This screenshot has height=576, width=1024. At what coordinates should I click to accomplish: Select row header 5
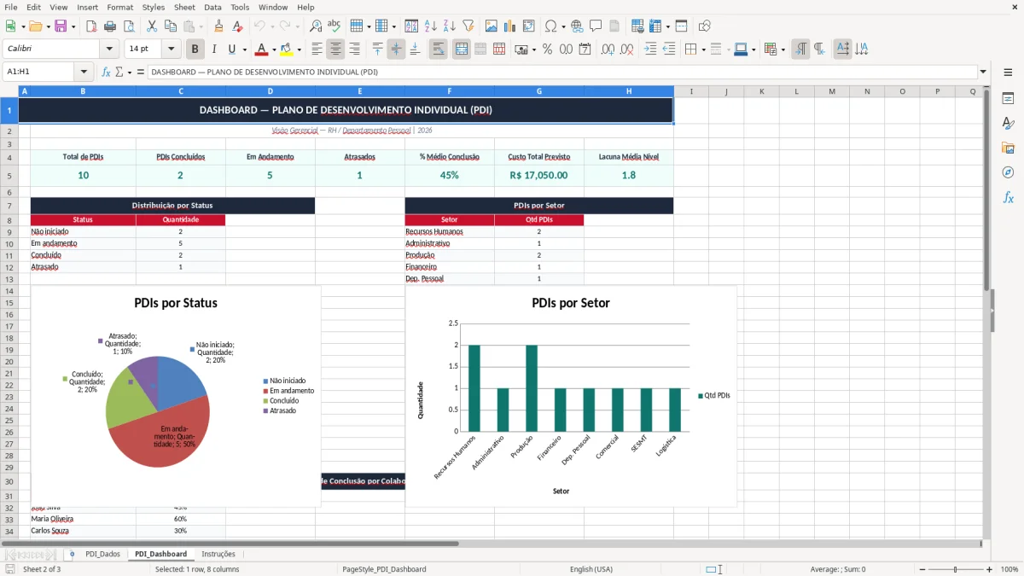point(9,176)
